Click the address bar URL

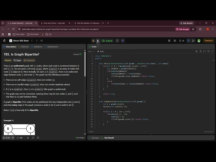60,29
